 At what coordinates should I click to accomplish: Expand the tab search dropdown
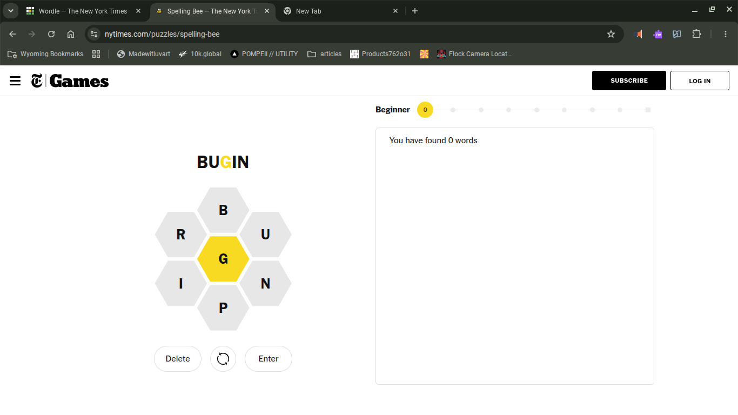[10, 11]
